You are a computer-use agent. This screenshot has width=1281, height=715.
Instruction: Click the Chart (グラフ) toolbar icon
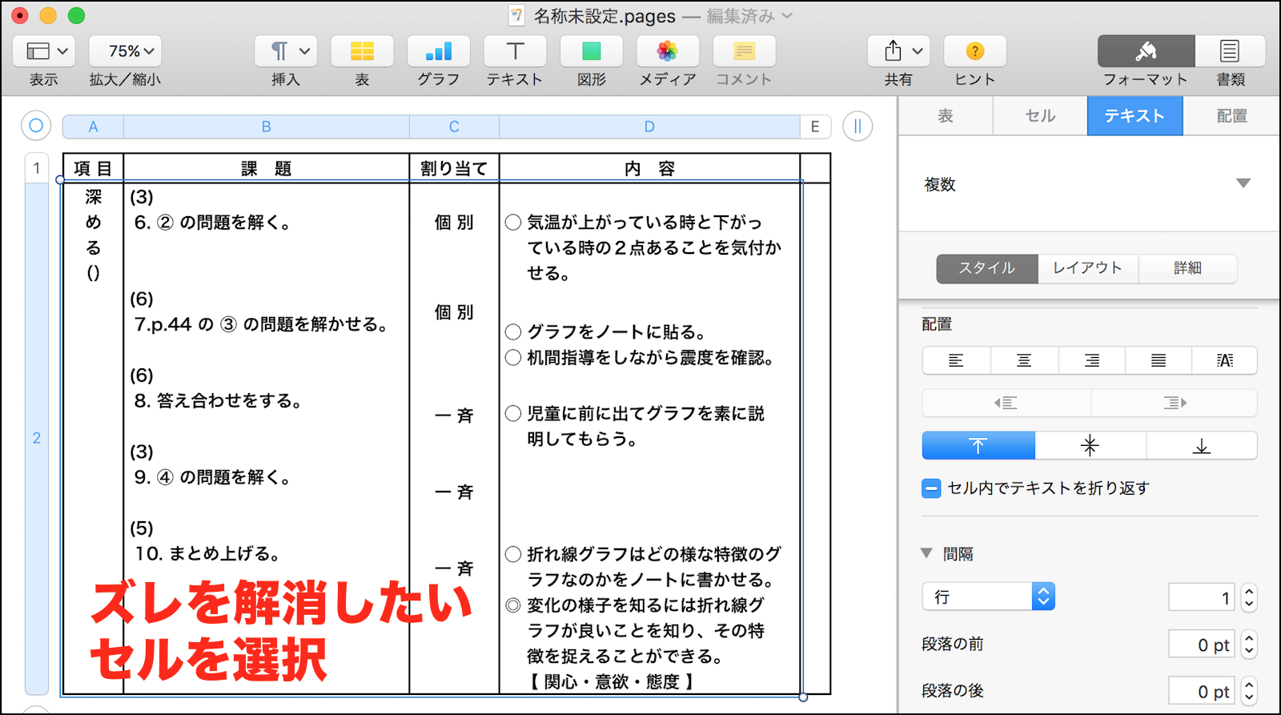coord(438,51)
